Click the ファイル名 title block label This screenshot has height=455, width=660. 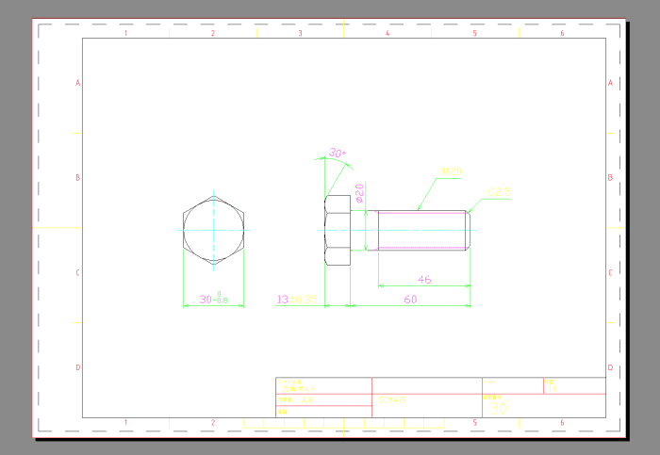tap(289, 382)
